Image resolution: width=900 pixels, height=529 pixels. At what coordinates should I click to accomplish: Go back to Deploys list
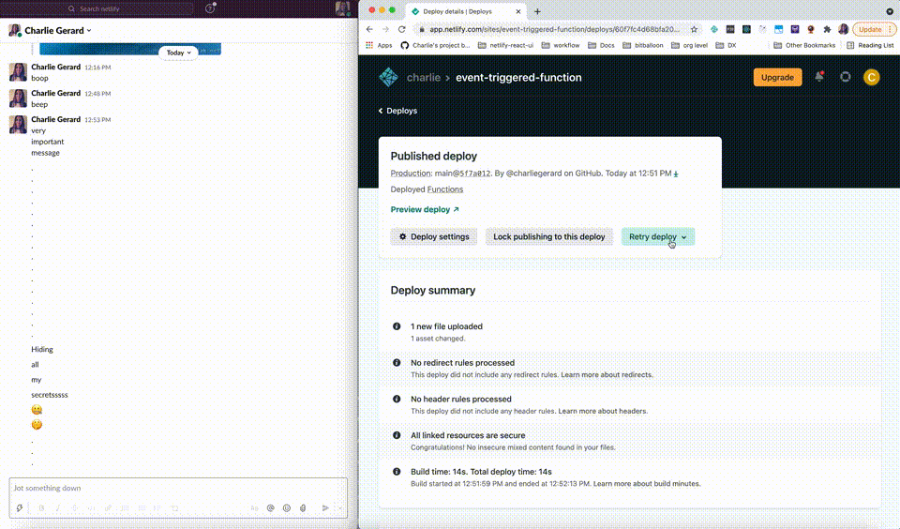point(398,111)
